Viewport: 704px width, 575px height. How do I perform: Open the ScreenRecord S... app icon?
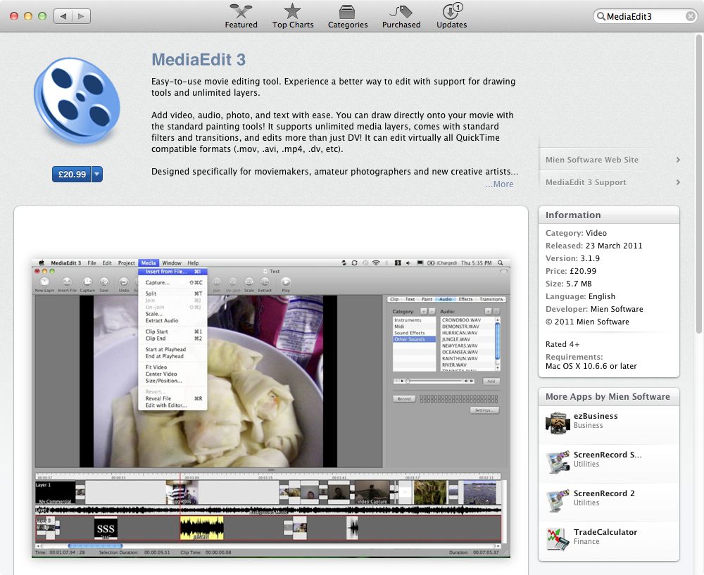pyautogui.click(x=558, y=462)
